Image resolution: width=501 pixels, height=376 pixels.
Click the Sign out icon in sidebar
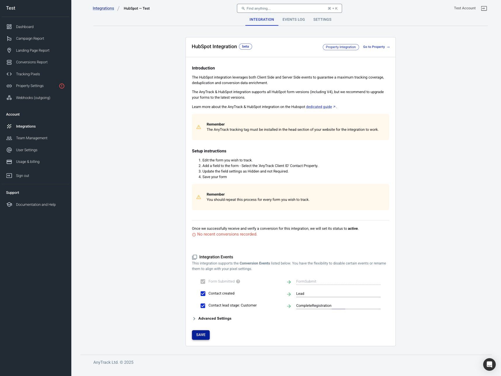pos(9,176)
